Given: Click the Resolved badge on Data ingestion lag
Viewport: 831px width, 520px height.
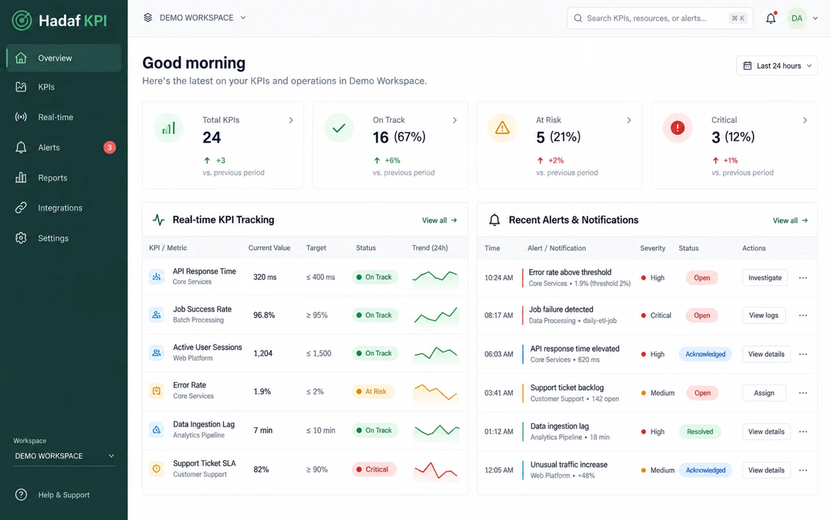Looking at the screenshot, I should (x=700, y=432).
